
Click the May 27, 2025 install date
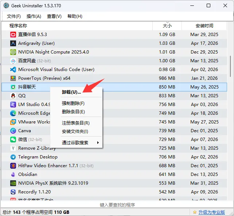tap(204, 122)
